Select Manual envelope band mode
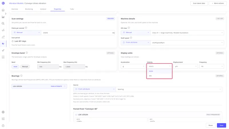Image resolution: width=229 pixels, height=129 pixels. [25, 67]
